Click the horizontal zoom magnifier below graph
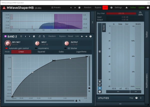 pos(80,100)
